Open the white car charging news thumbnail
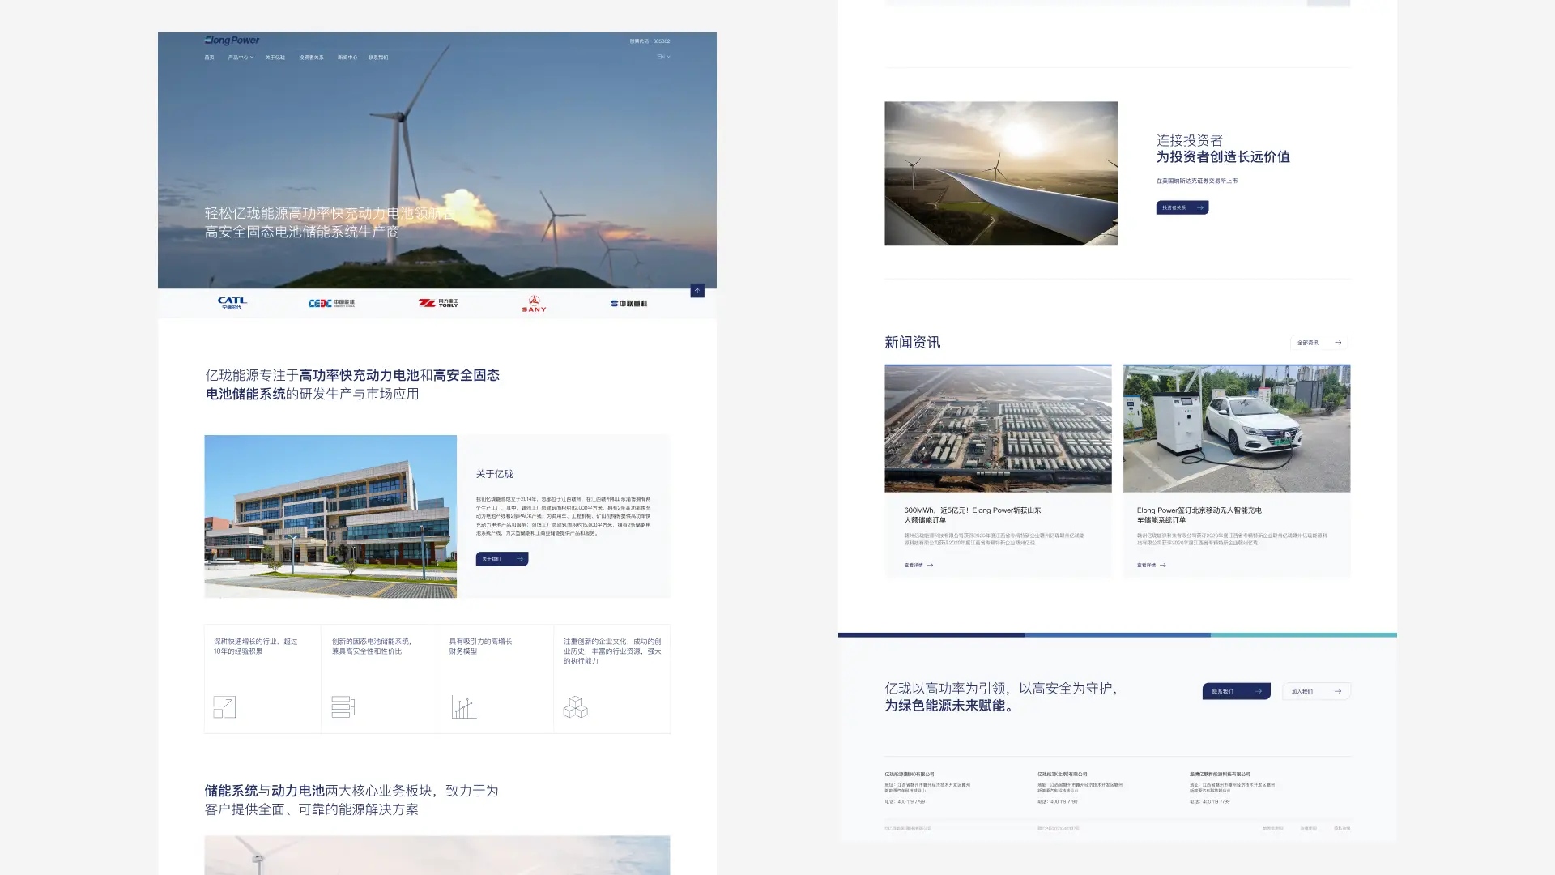 (1236, 428)
